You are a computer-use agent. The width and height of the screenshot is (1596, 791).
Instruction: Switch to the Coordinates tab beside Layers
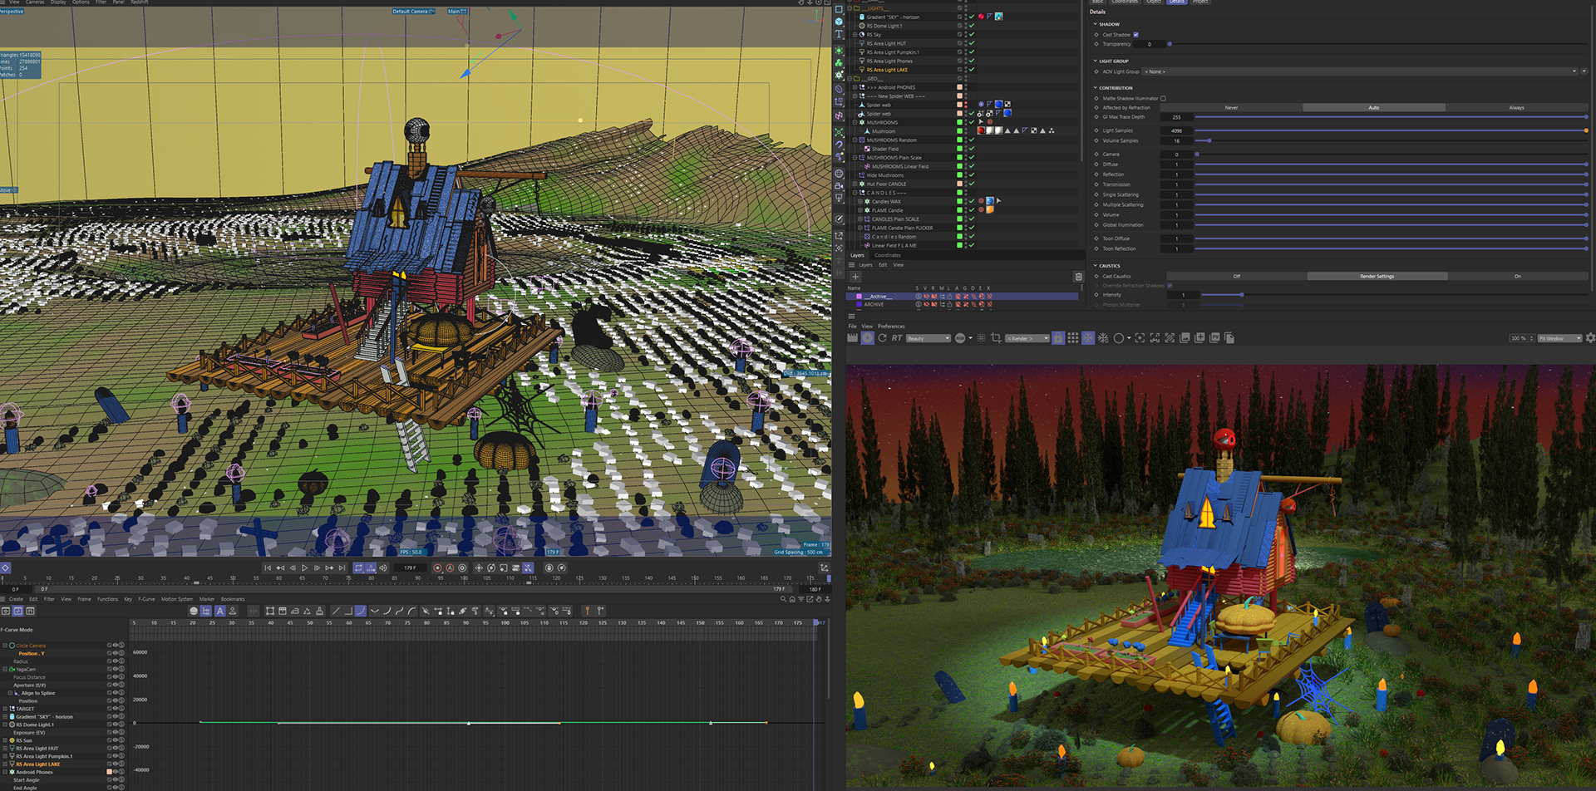pos(887,255)
